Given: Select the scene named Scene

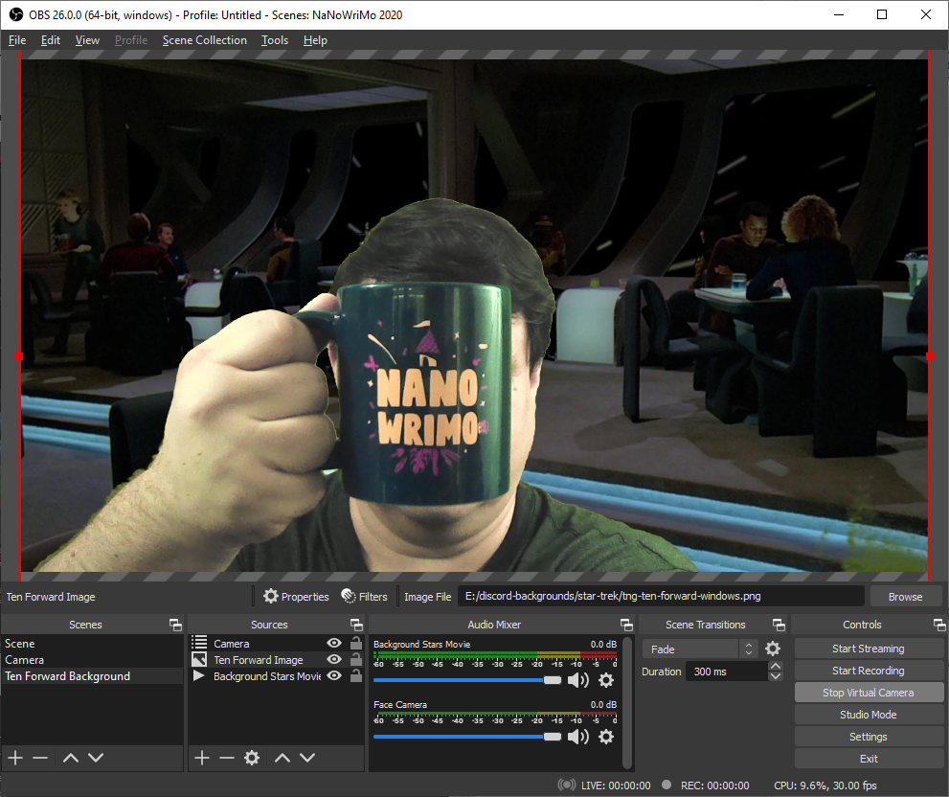Looking at the screenshot, I should (x=92, y=643).
